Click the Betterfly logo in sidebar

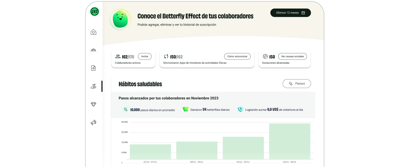tap(94, 11)
